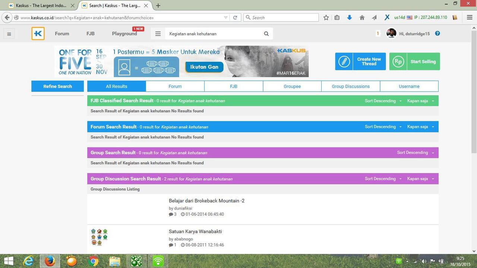This screenshot has width=477, height=268.
Task: Open a new browser tab with plus
Action: point(158,6)
